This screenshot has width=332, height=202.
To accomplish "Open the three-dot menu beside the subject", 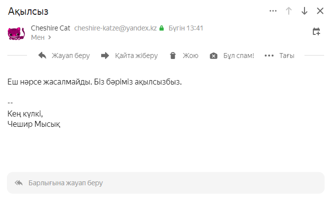I will point(273,11).
